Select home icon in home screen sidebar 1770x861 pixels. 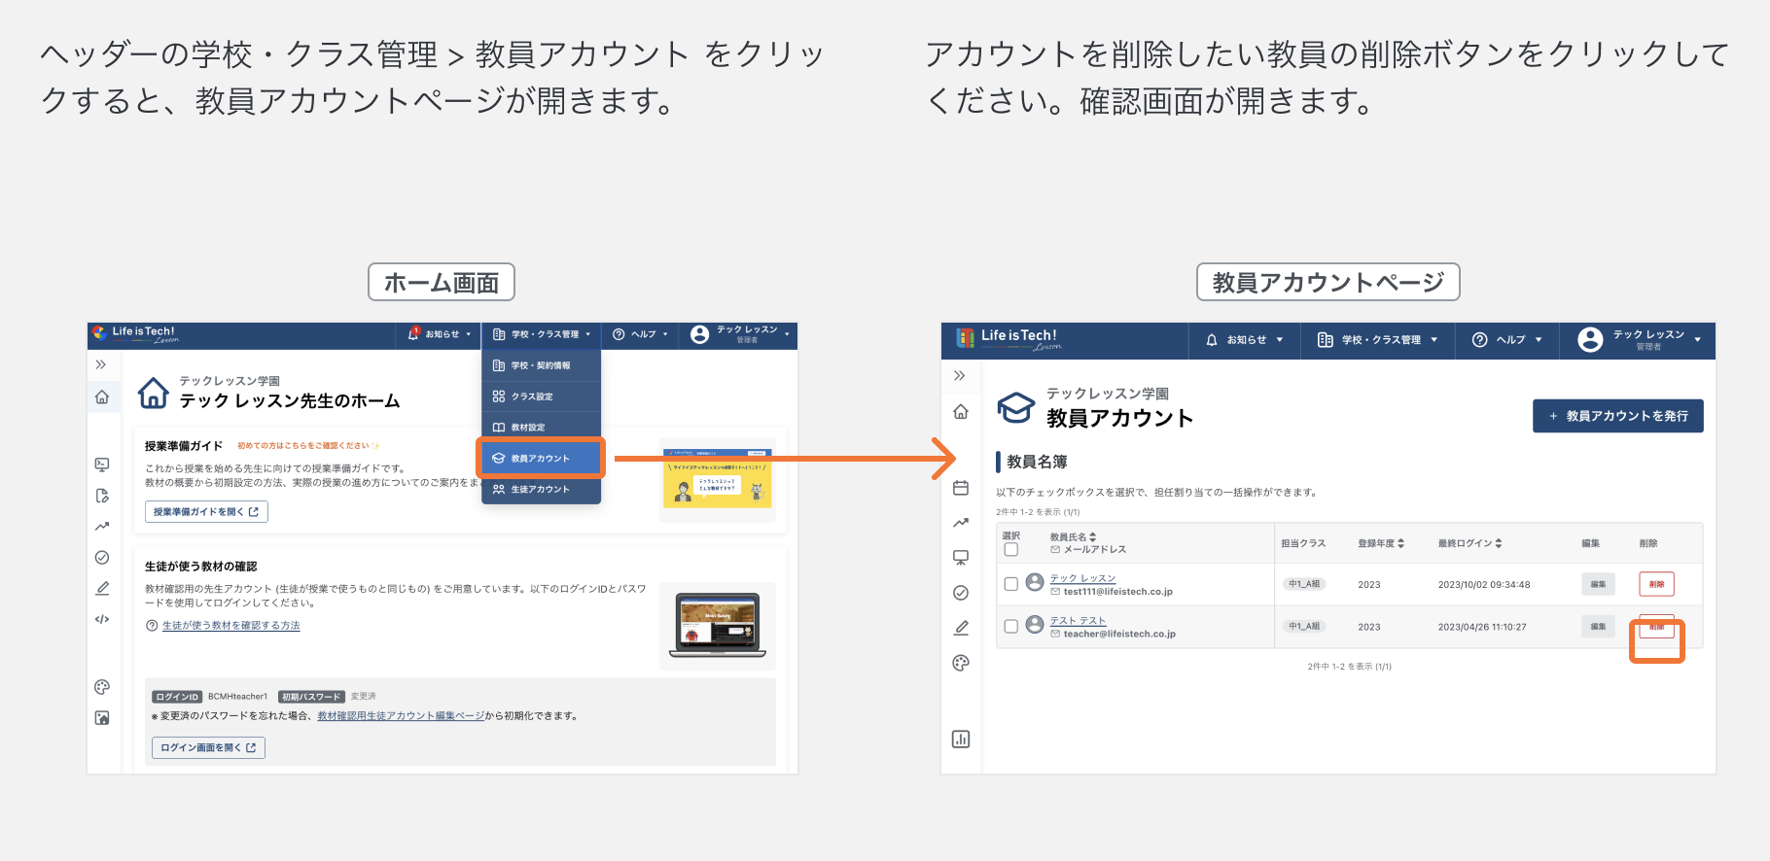(x=102, y=396)
